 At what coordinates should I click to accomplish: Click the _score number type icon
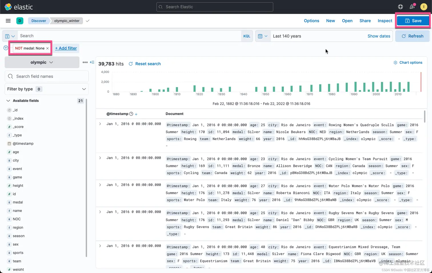click(9, 127)
